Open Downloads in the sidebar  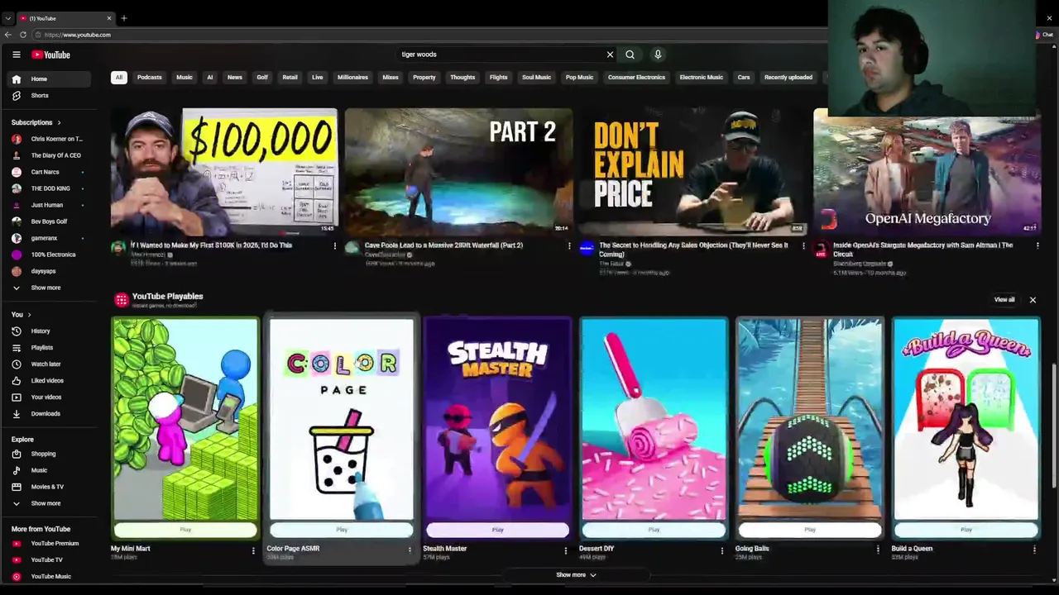49,413
